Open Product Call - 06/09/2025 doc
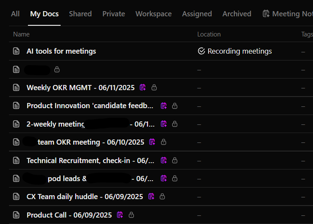Image resolution: width=313 pixels, height=224 pixels. [x=69, y=215]
